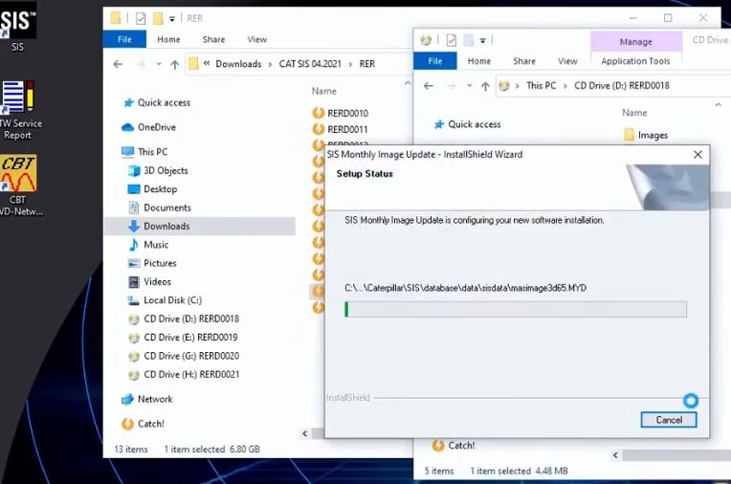Open Local Disk (C:) in sidebar

(x=172, y=300)
